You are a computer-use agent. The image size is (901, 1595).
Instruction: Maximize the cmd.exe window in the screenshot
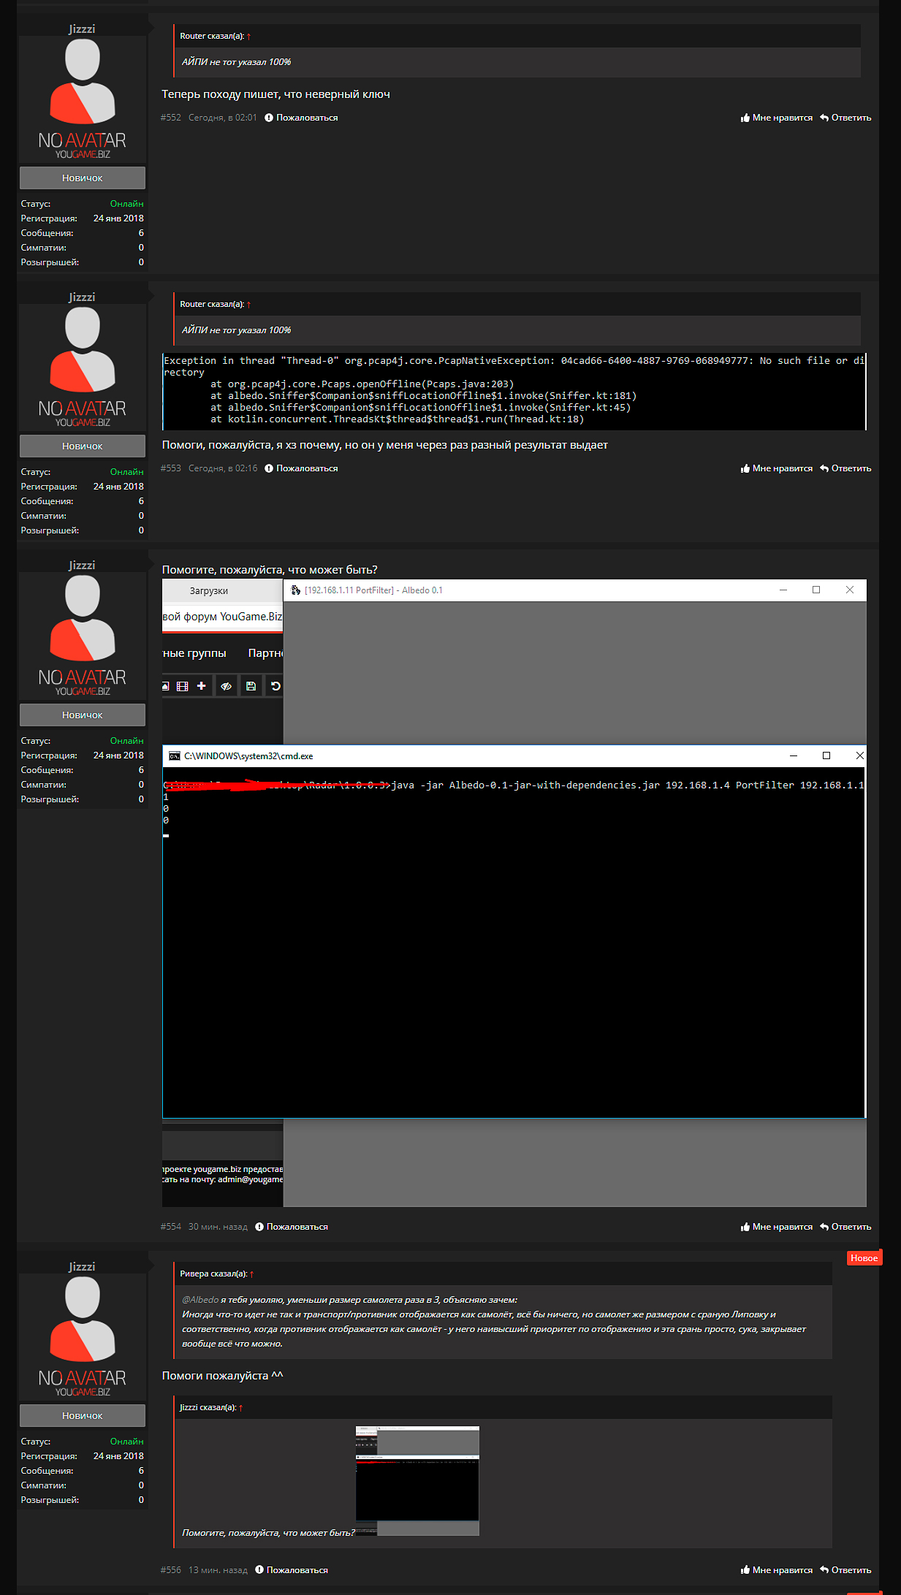point(826,755)
